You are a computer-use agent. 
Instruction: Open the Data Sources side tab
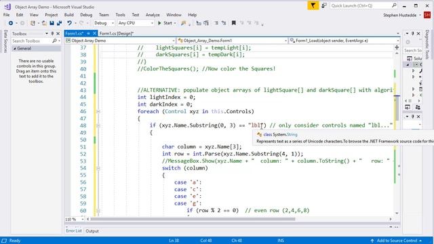click(5, 41)
